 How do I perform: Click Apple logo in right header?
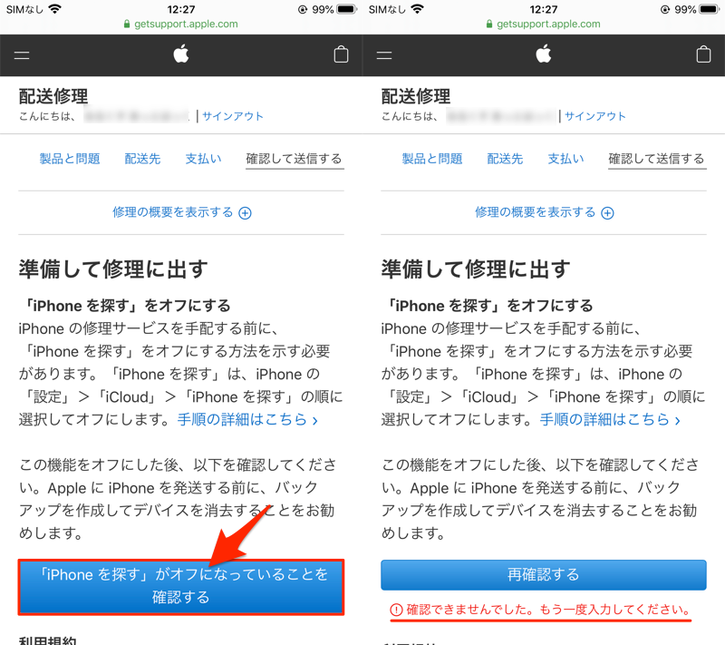coord(543,54)
